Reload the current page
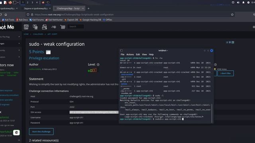This screenshot has width=255, height=143. coord(1,15)
